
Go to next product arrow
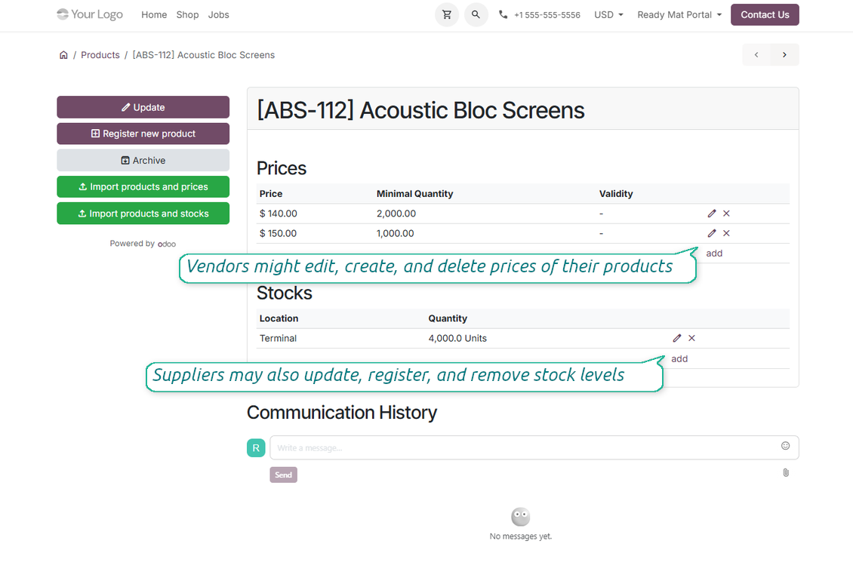click(x=784, y=55)
